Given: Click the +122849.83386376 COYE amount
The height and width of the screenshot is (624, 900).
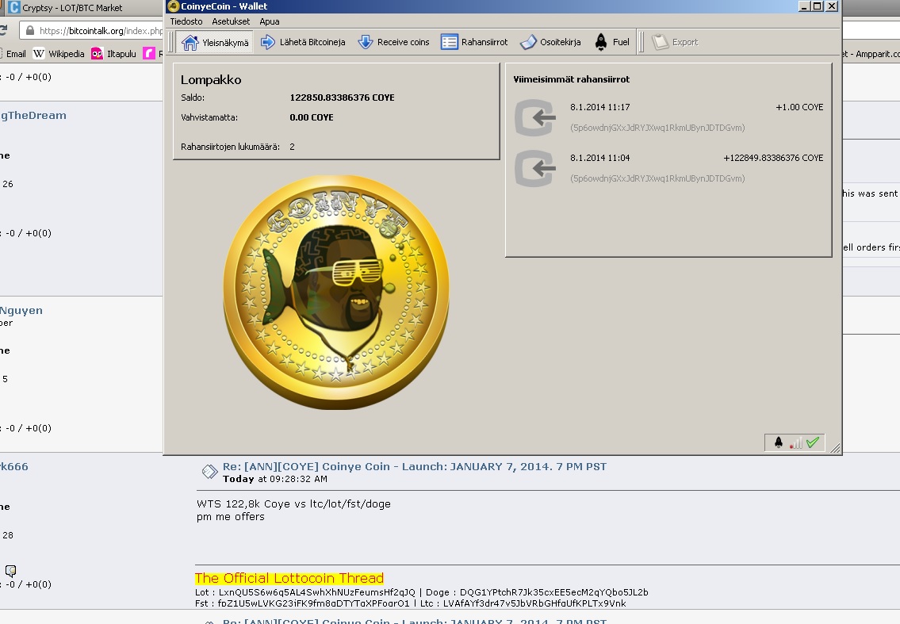Looking at the screenshot, I should [773, 158].
